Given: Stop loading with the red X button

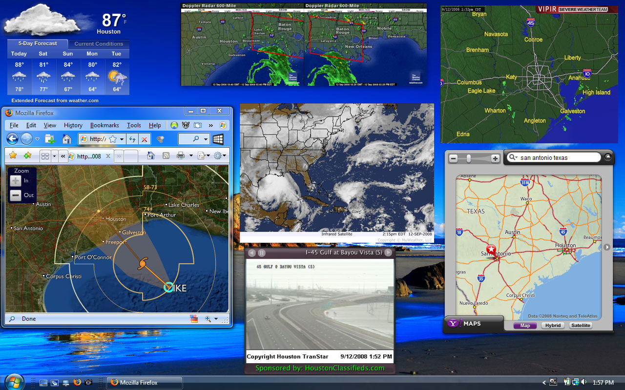Looking at the screenshot, I should click(x=144, y=139).
